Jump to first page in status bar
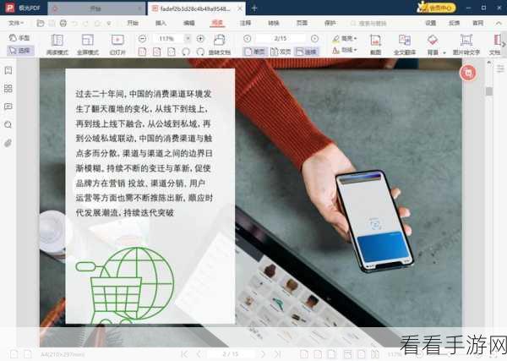This screenshot has height=361, width=507. 184,354
